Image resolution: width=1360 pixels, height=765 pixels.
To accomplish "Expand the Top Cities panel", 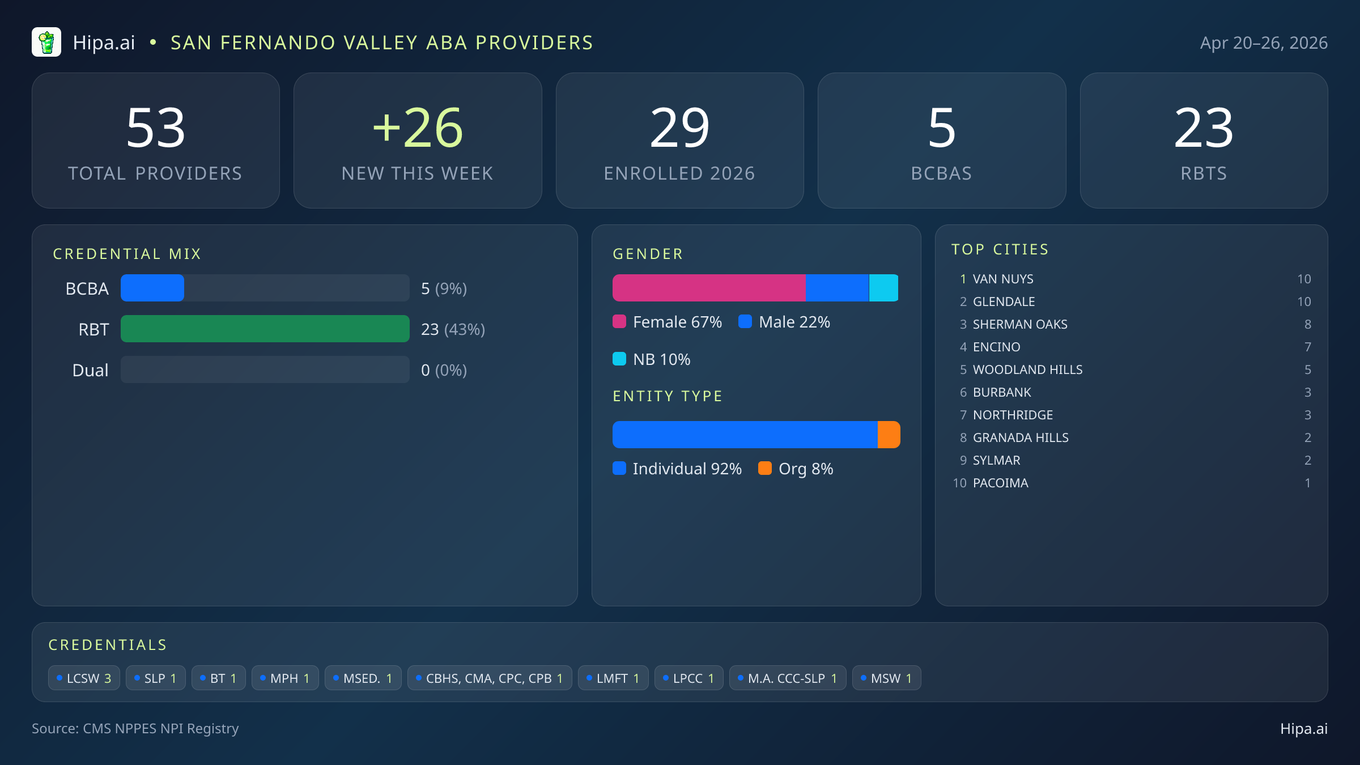I will coord(1000,249).
